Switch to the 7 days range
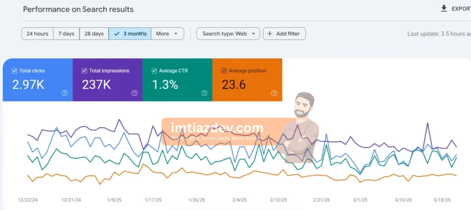This screenshot has width=471, height=210. pyautogui.click(x=66, y=34)
